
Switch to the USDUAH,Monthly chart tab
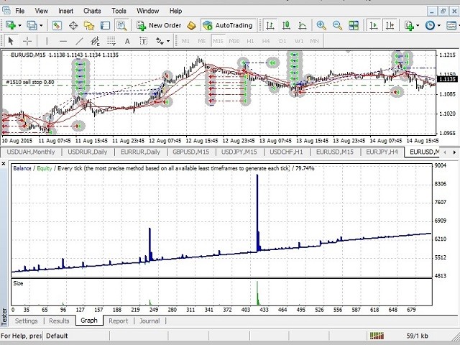pos(31,152)
